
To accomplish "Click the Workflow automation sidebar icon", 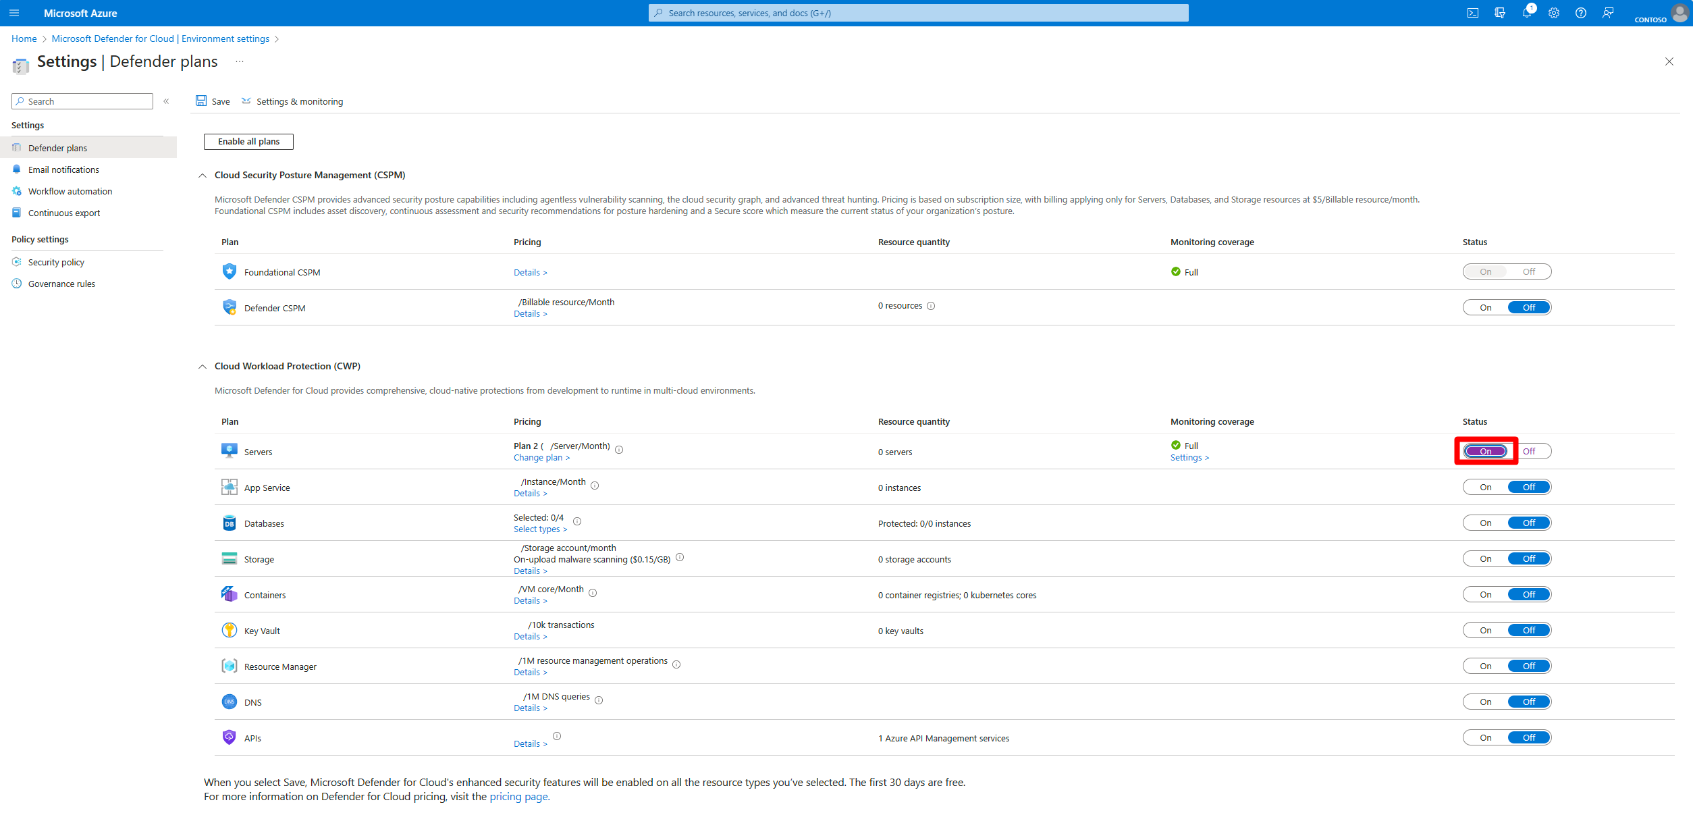I will (x=15, y=191).
